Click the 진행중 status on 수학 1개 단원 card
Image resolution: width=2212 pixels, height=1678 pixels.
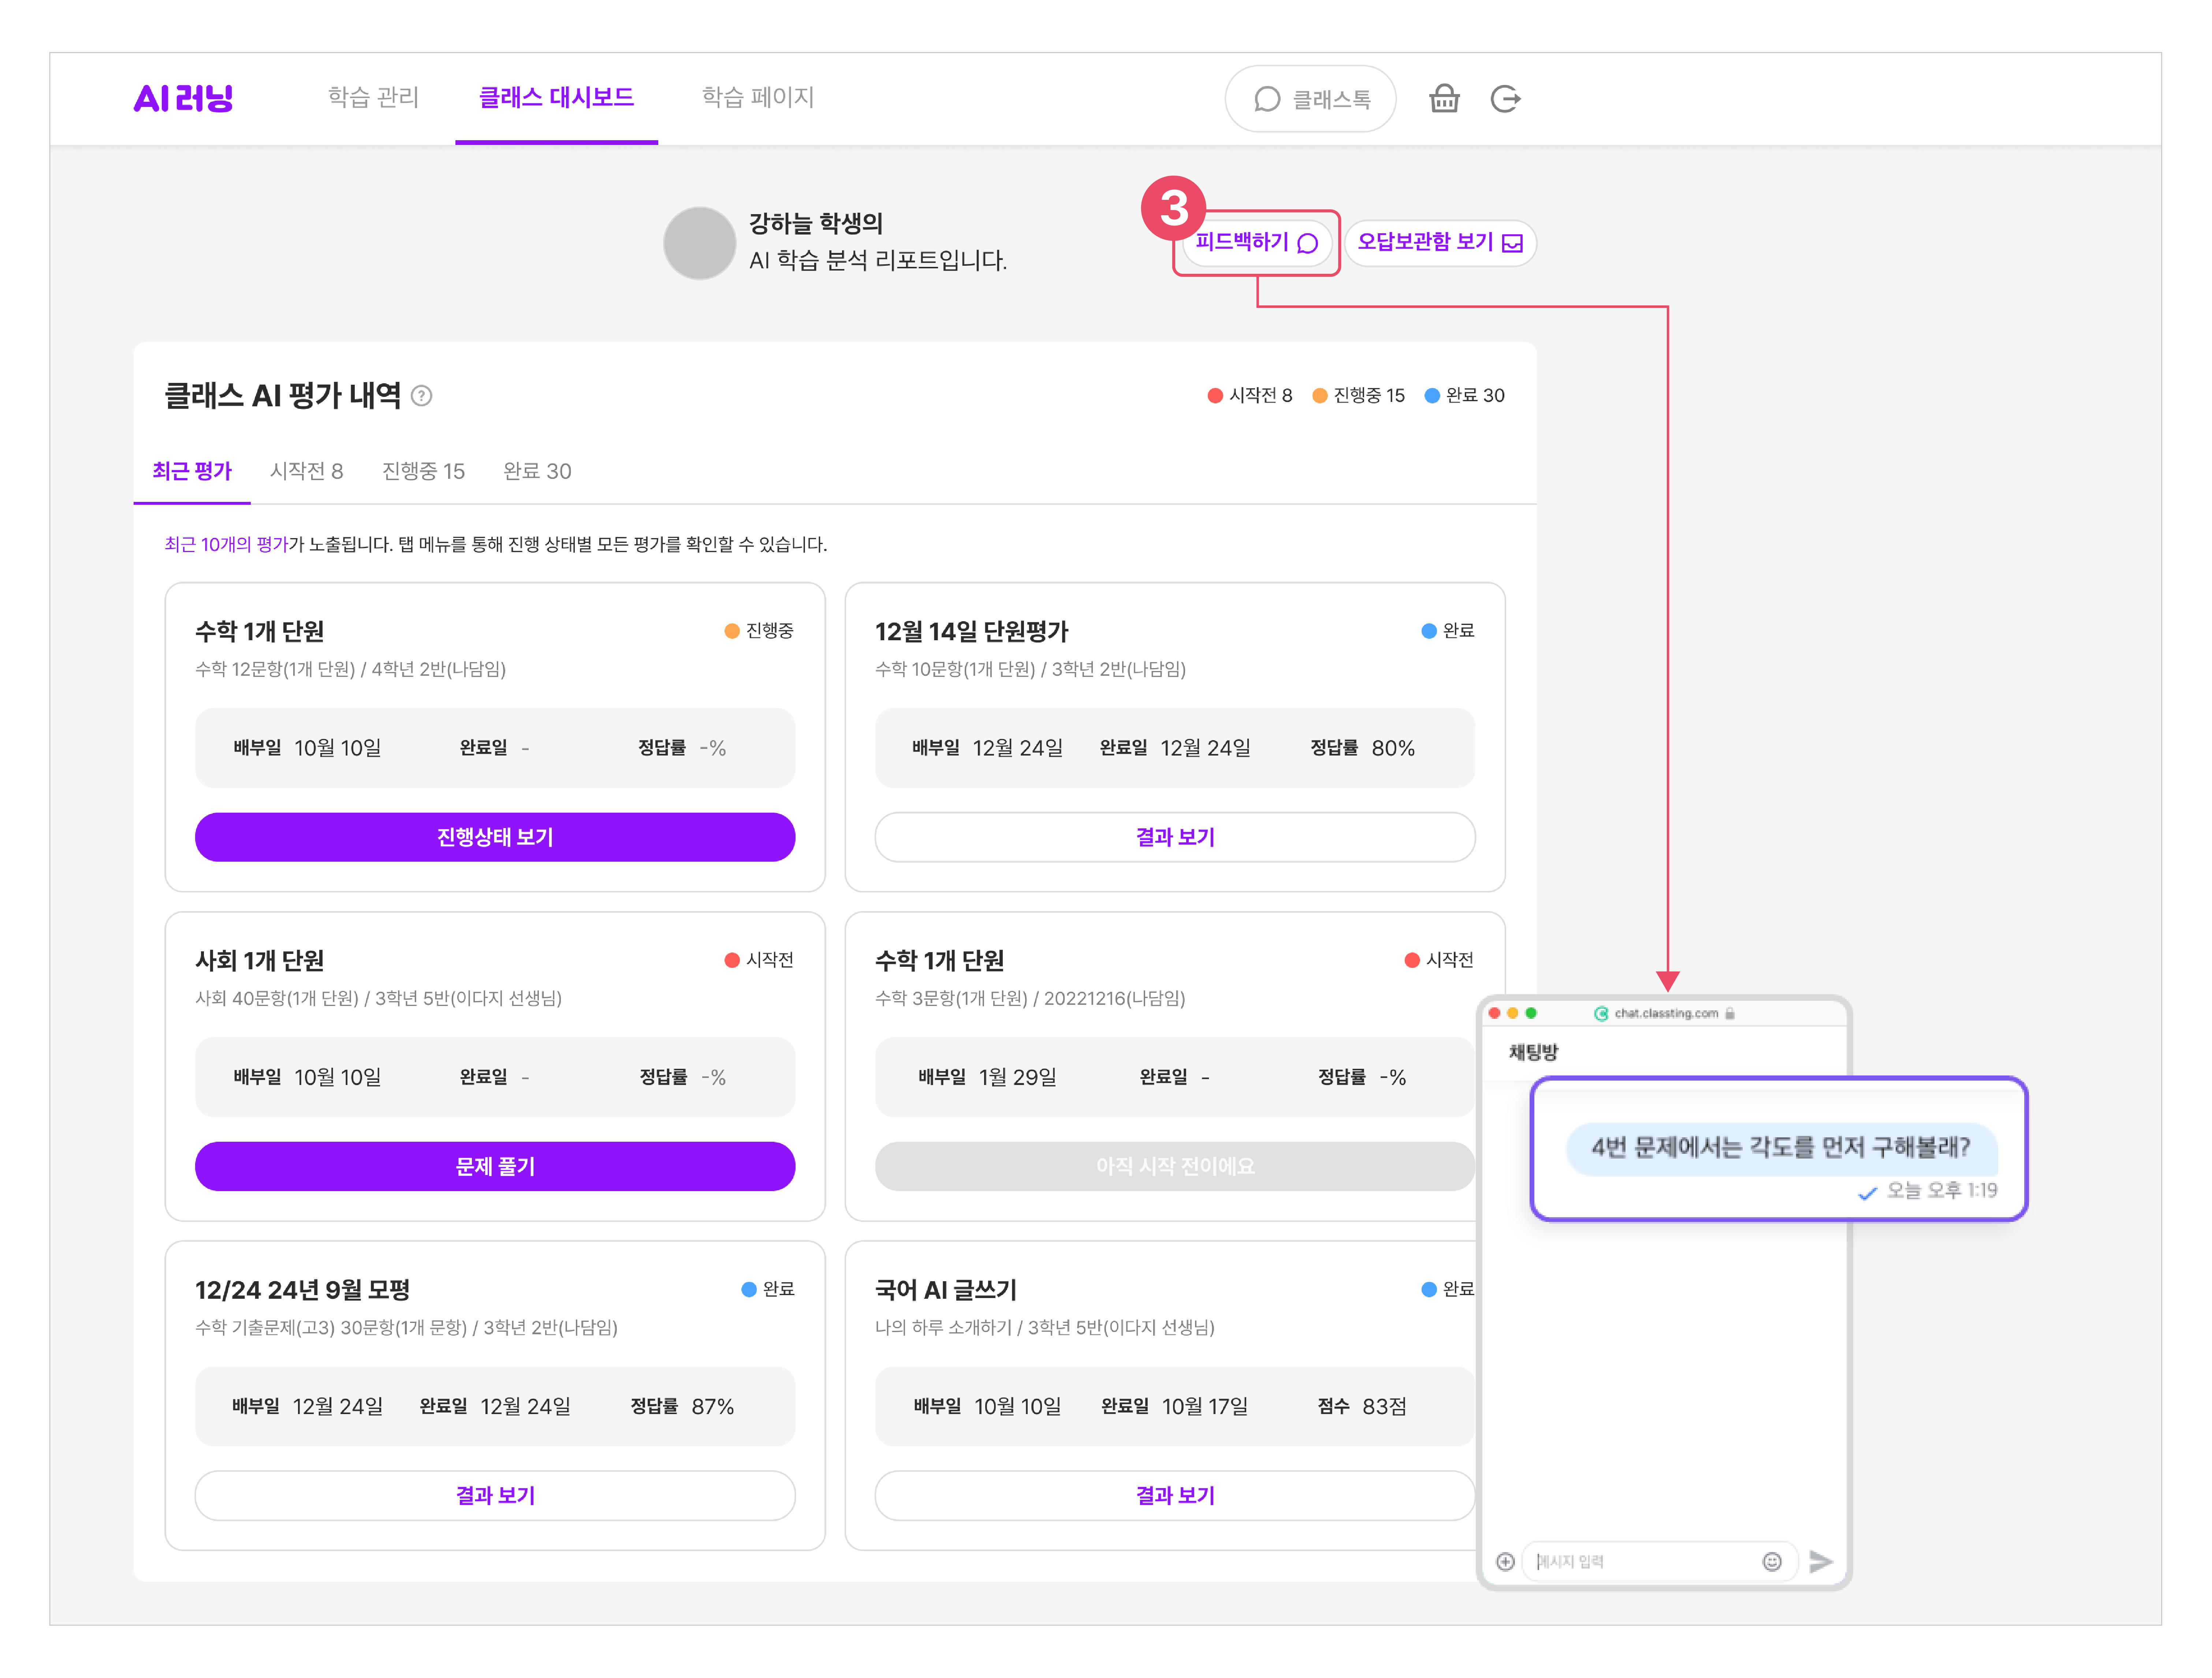point(759,631)
